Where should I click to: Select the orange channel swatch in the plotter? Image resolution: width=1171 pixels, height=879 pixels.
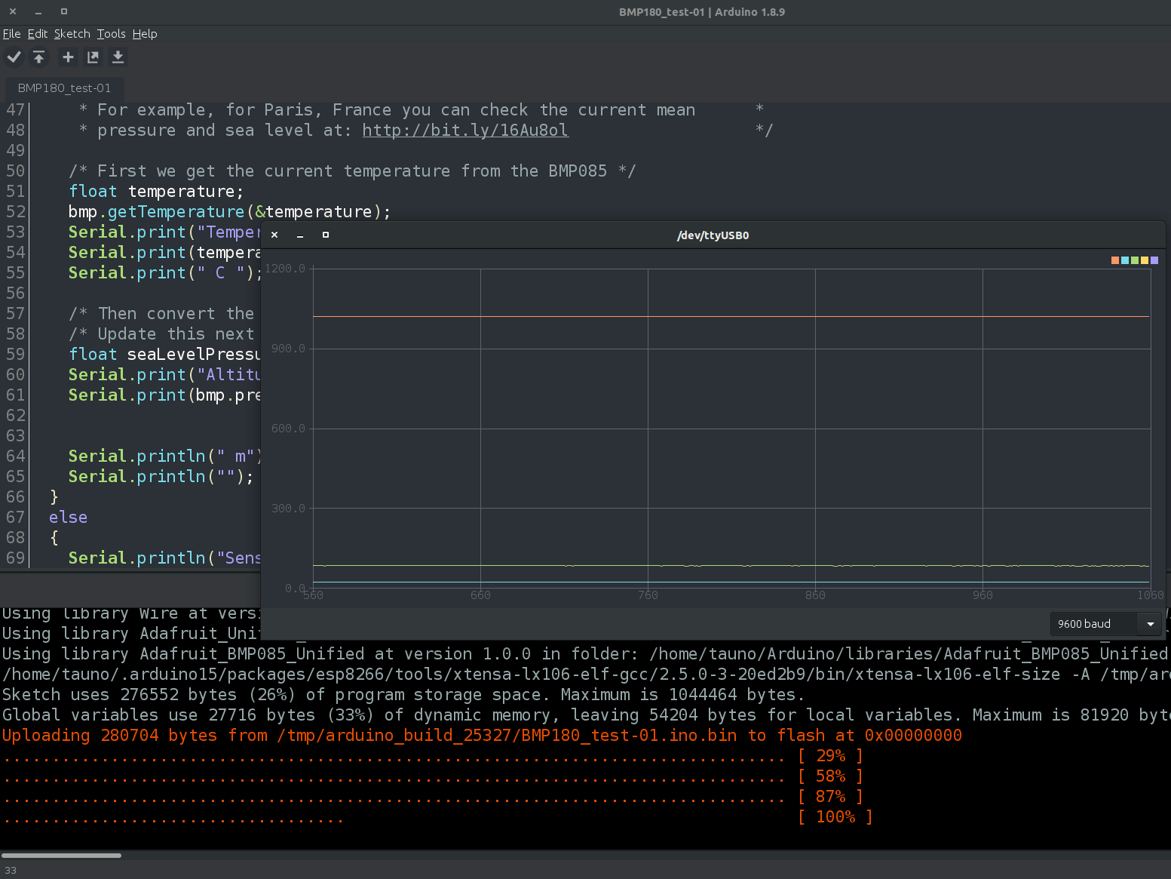click(x=1115, y=260)
